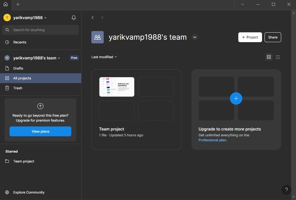Switch to grid view

[269, 57]
